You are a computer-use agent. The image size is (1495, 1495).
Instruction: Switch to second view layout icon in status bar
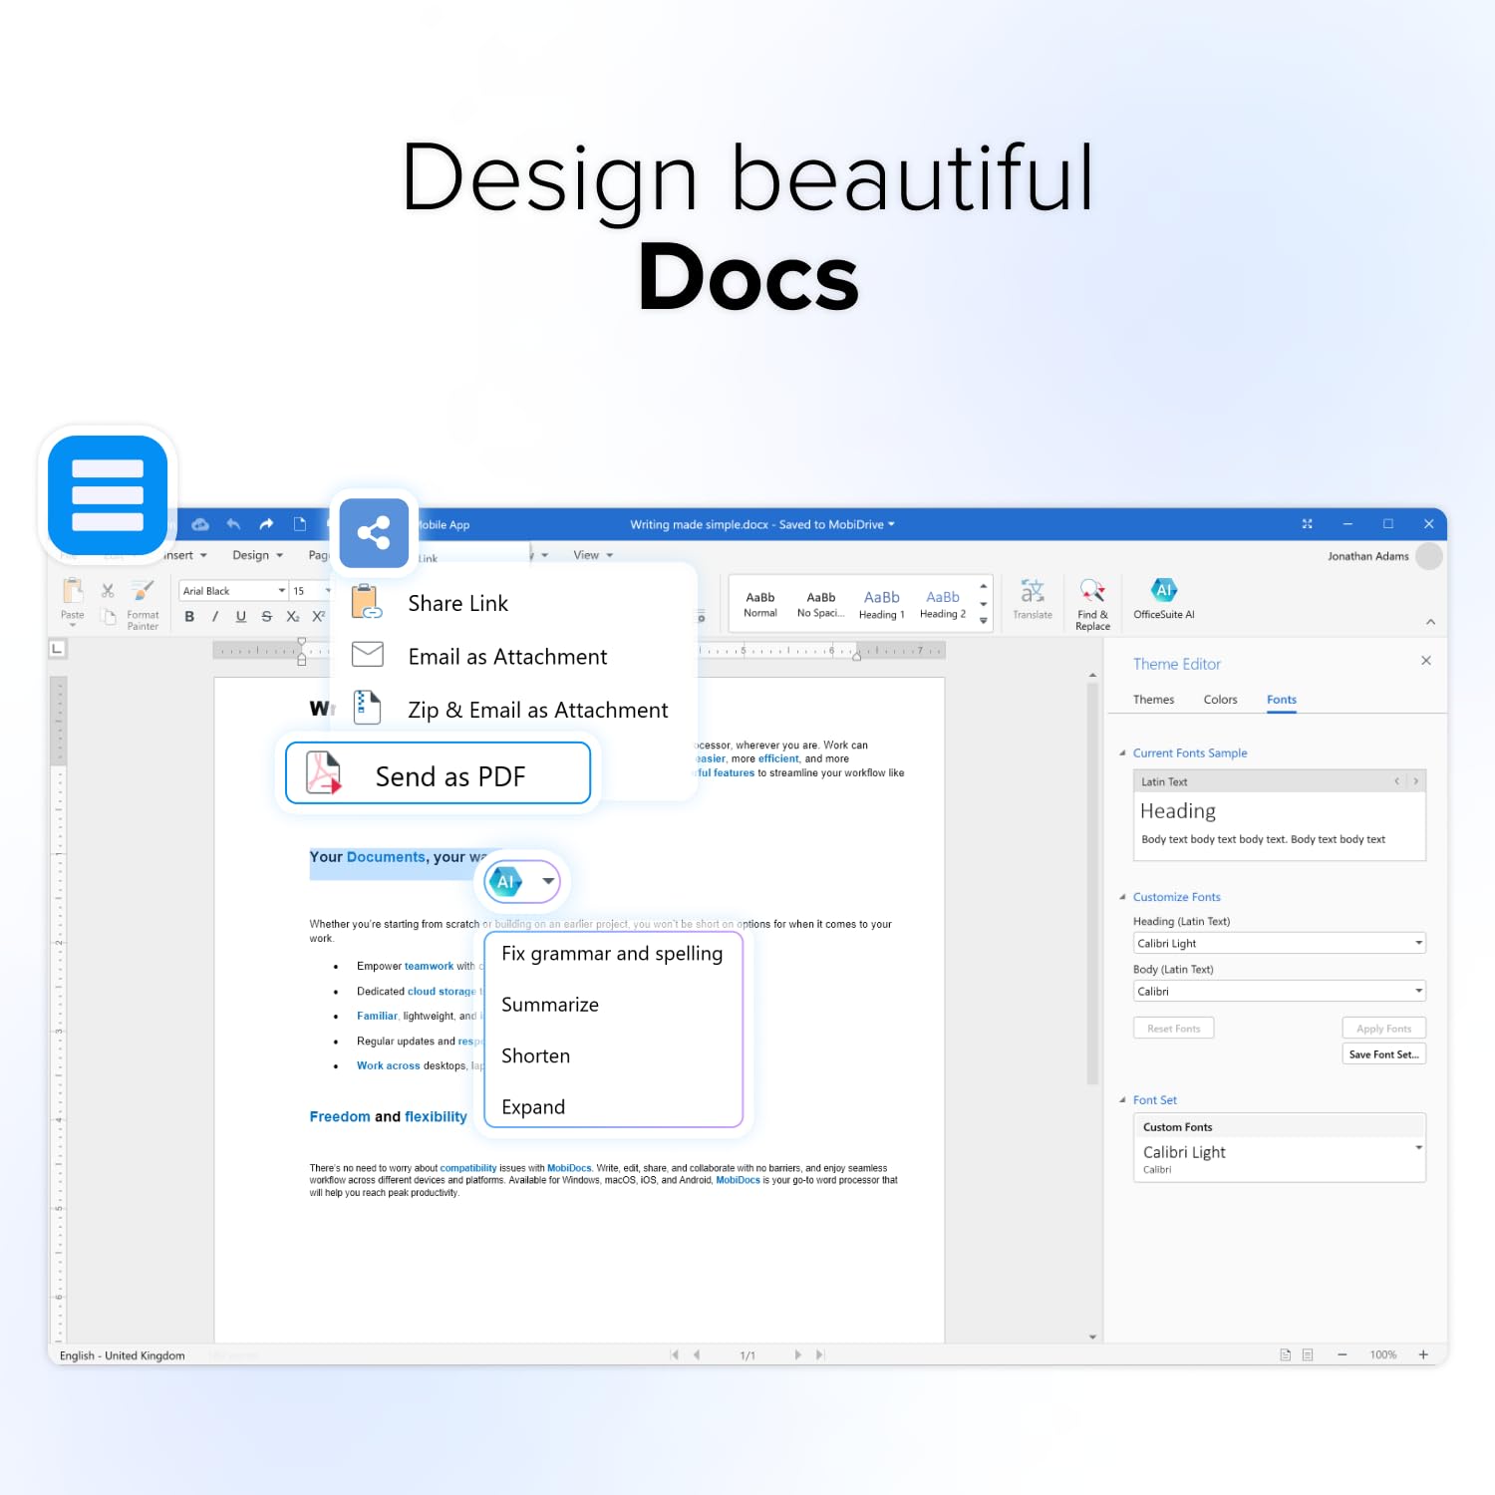(1308, 1355)
